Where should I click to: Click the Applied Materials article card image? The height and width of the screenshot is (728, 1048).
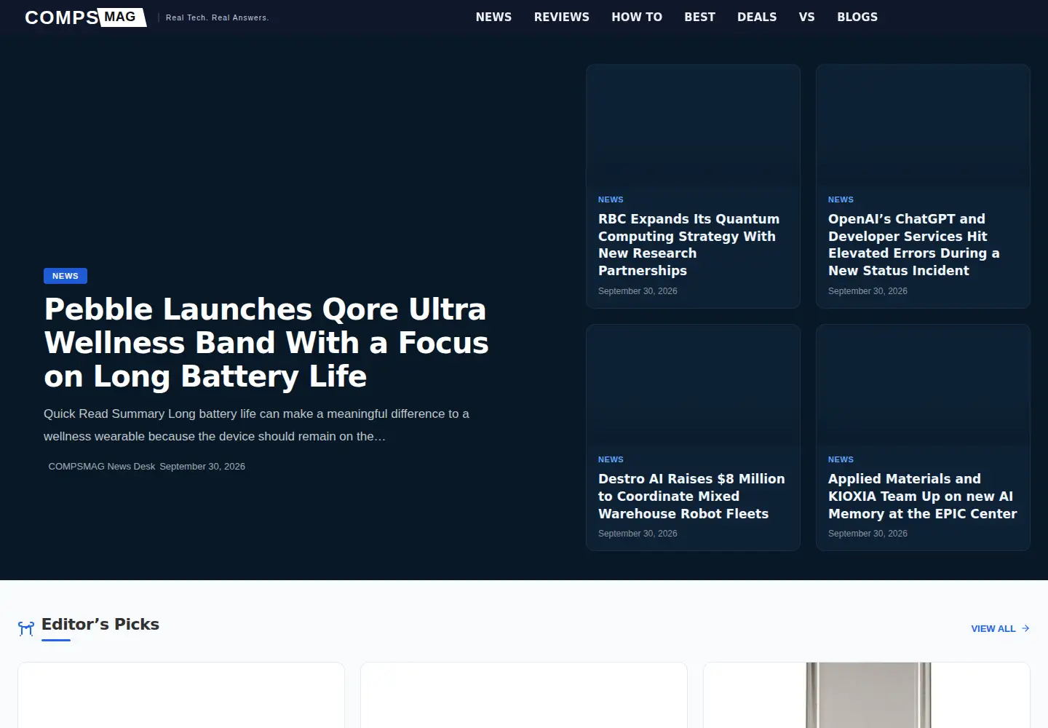[923, 384]
